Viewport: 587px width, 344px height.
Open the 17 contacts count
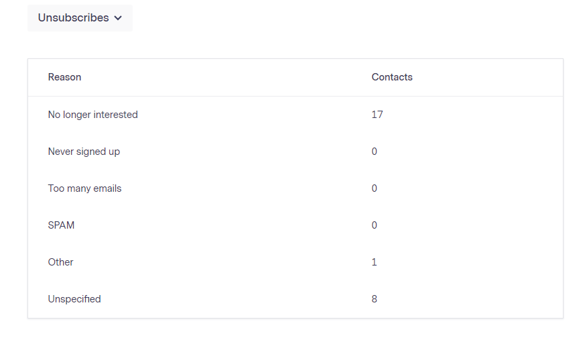pyautogui.click(x=377, y=115)
